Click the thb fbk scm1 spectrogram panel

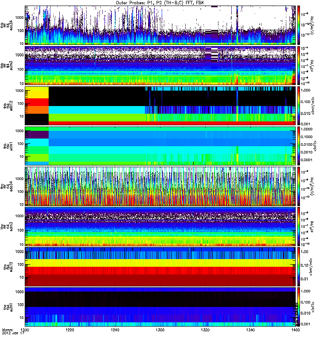pos(171,145)
